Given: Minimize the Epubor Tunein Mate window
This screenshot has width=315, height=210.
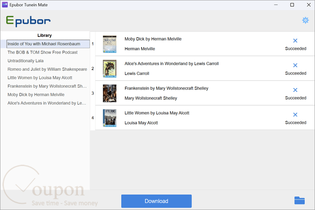Looking at the screenshot, I should click(276, 5).
